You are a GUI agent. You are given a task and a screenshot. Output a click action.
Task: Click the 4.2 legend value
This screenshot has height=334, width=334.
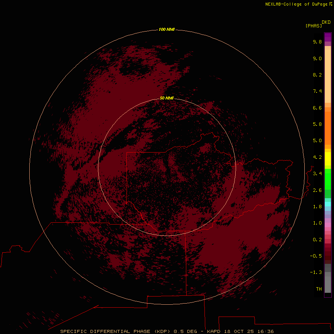click(317, 157)
